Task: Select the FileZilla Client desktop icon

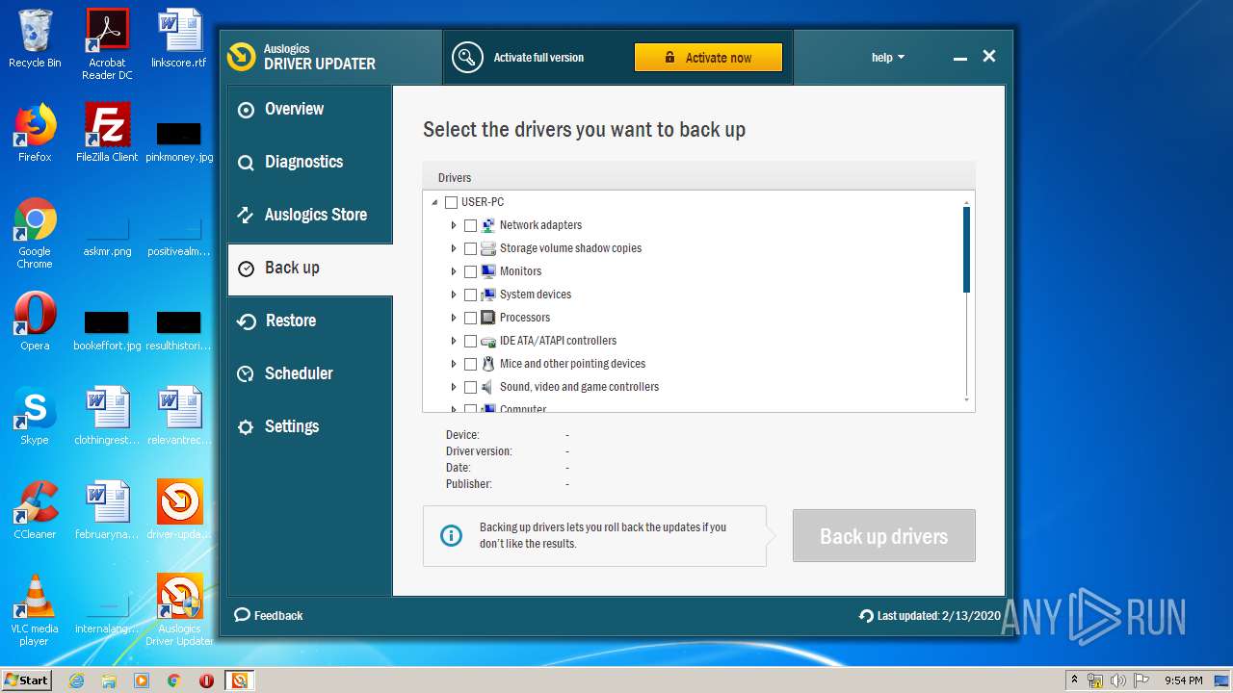Action: click(107, 133)
